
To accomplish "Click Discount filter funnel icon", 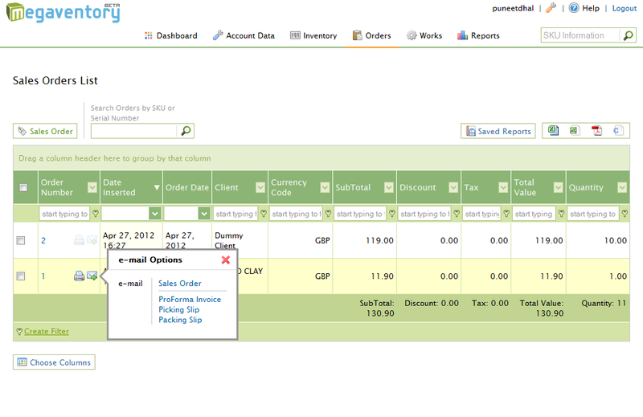I will pos(457,214).
